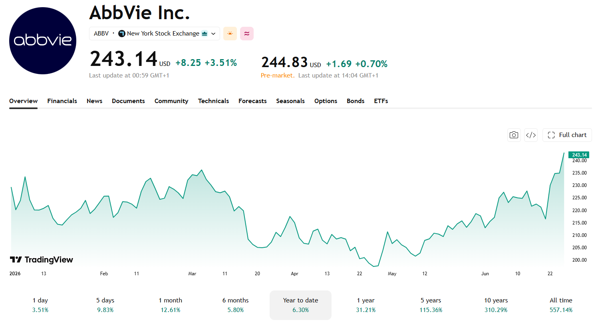
Task: Open the embed code icon
Action: pyautogui.click(x=531, y=135)
